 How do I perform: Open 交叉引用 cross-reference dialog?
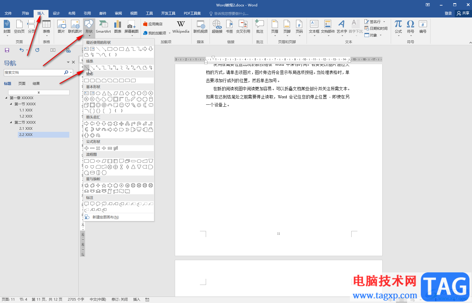coord(243,27)
